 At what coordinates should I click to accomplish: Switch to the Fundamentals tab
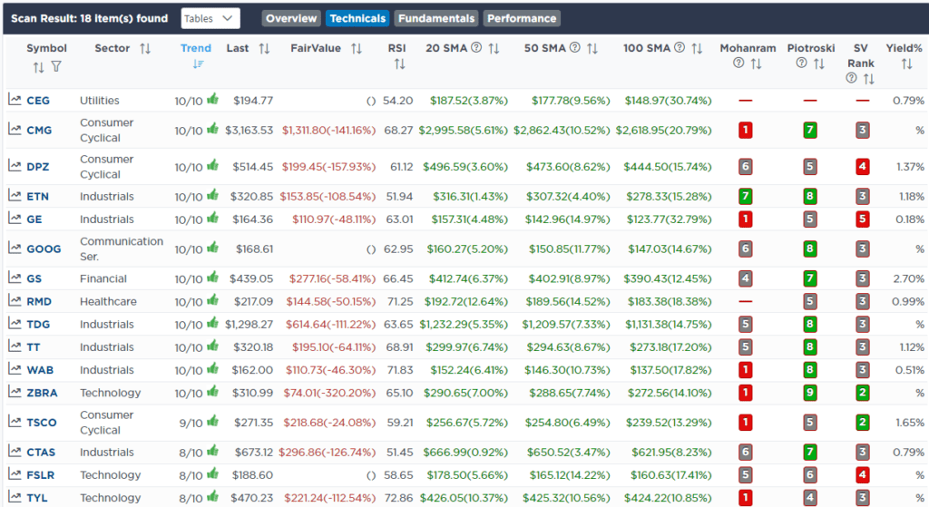(x=436, y=18)
